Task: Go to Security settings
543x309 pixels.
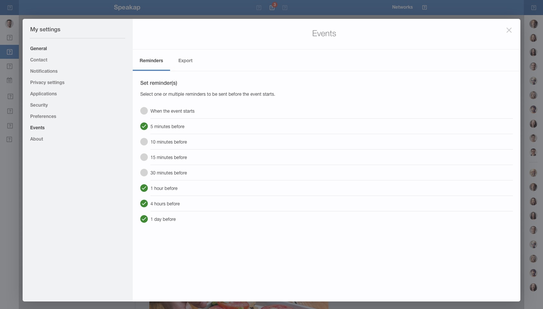Action: [x=39, y=105]
